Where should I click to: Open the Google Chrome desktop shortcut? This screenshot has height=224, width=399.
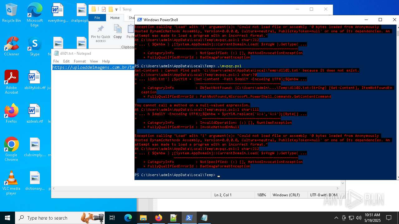[x=12, y=149]
